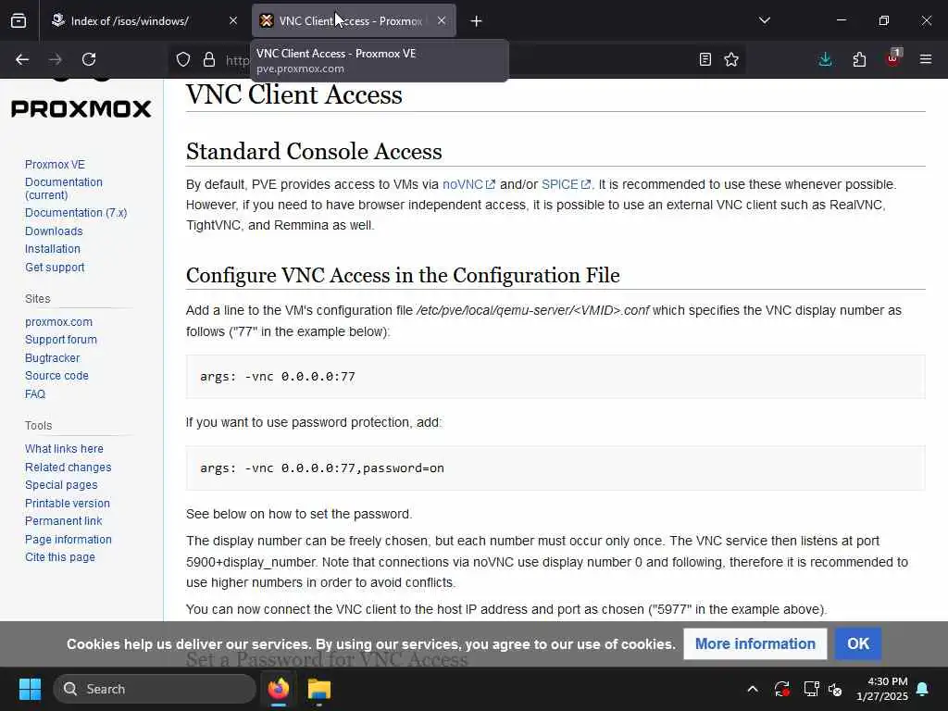Screen dimensions: 948x711
Task: Open Printable version link
Action: pyautogui.click(x=68, y=503)
